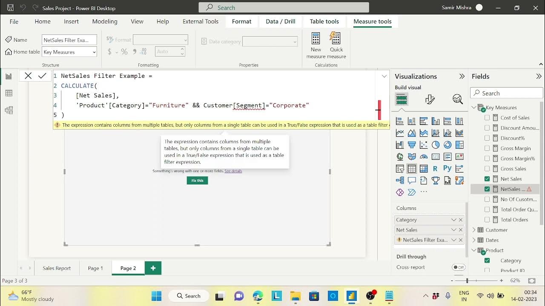Select the scatter chart visual

424,145
